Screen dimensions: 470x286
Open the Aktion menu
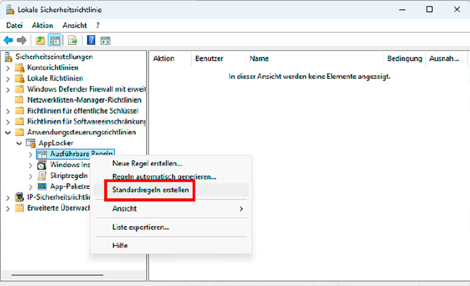[43, 25]
